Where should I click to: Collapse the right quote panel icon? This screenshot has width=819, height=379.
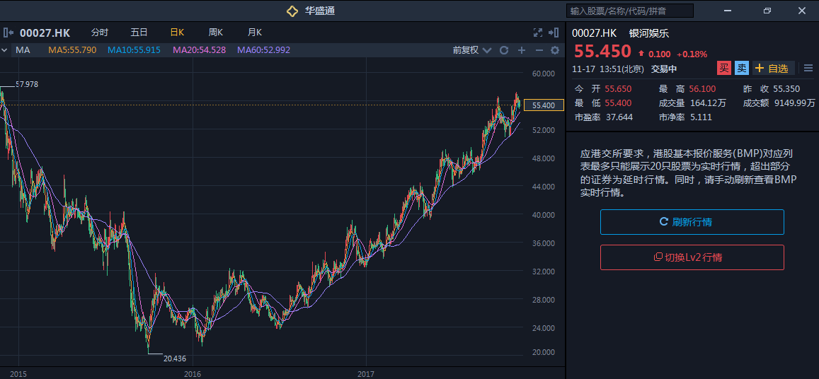click(554, 33)
